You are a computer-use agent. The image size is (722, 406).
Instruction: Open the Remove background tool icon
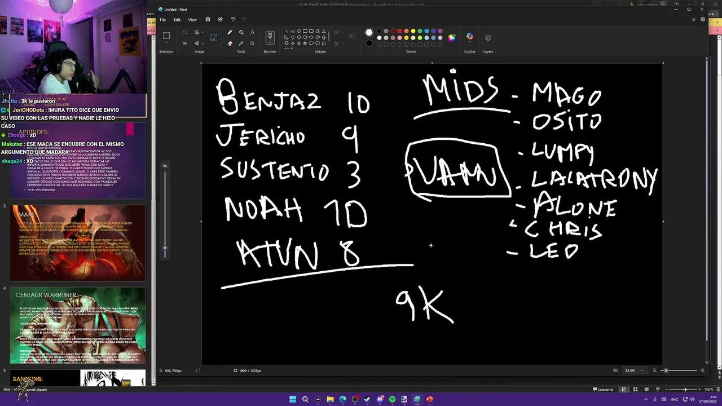click(x=214, y=38)
